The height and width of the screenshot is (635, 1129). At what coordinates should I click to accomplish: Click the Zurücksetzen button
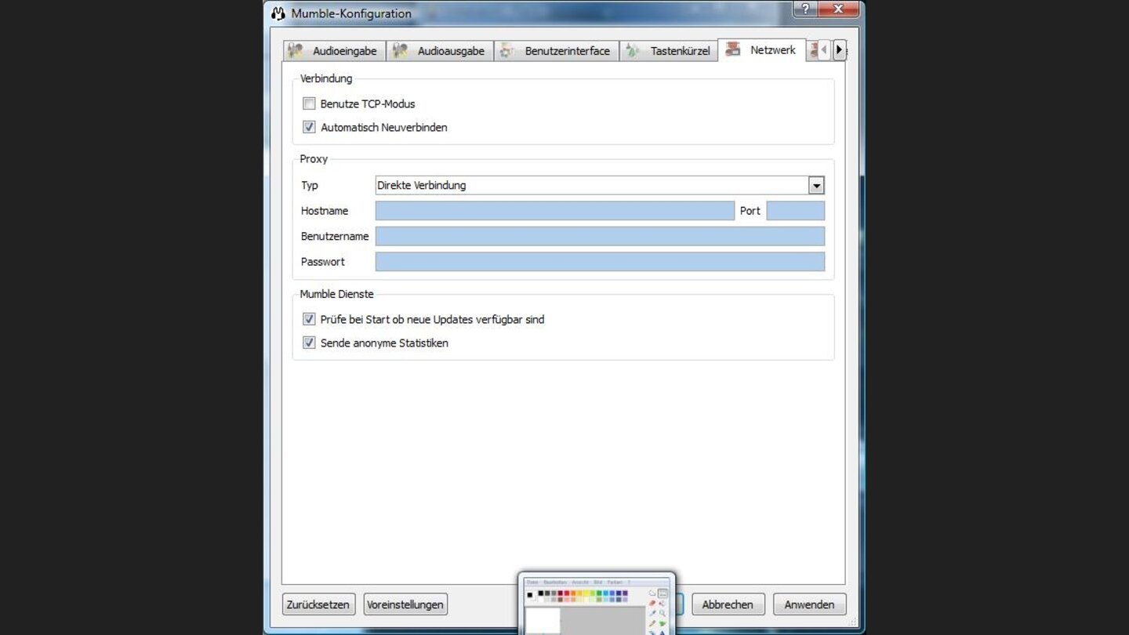point(319,604)
